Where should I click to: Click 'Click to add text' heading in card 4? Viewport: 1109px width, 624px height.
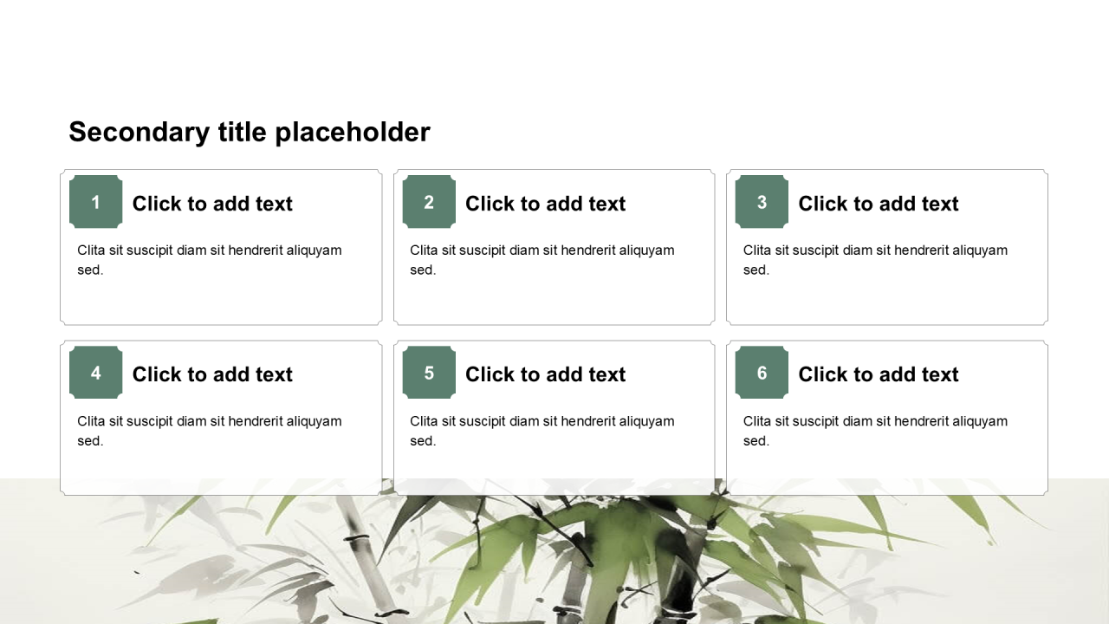coord(212,374)
